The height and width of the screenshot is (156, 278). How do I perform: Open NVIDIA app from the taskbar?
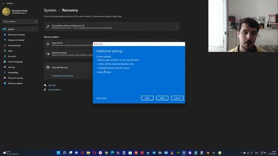pos(178,153)
